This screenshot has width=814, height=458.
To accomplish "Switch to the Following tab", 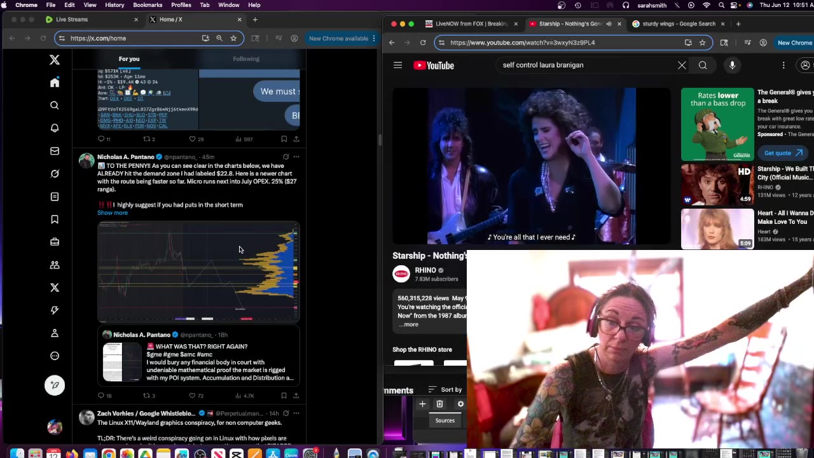I will pyautogui.click(x=246, y=59).
